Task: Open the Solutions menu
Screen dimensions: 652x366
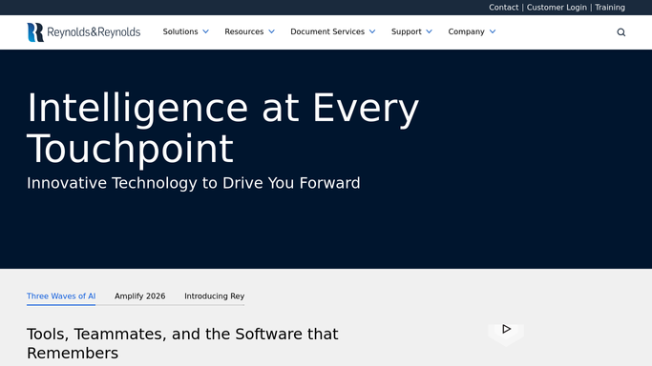Action: pyautogui.click(x=180, y=31)
